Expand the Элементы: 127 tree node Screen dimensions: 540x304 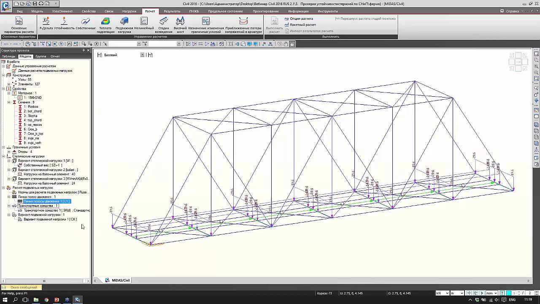[x=9, y=84]
